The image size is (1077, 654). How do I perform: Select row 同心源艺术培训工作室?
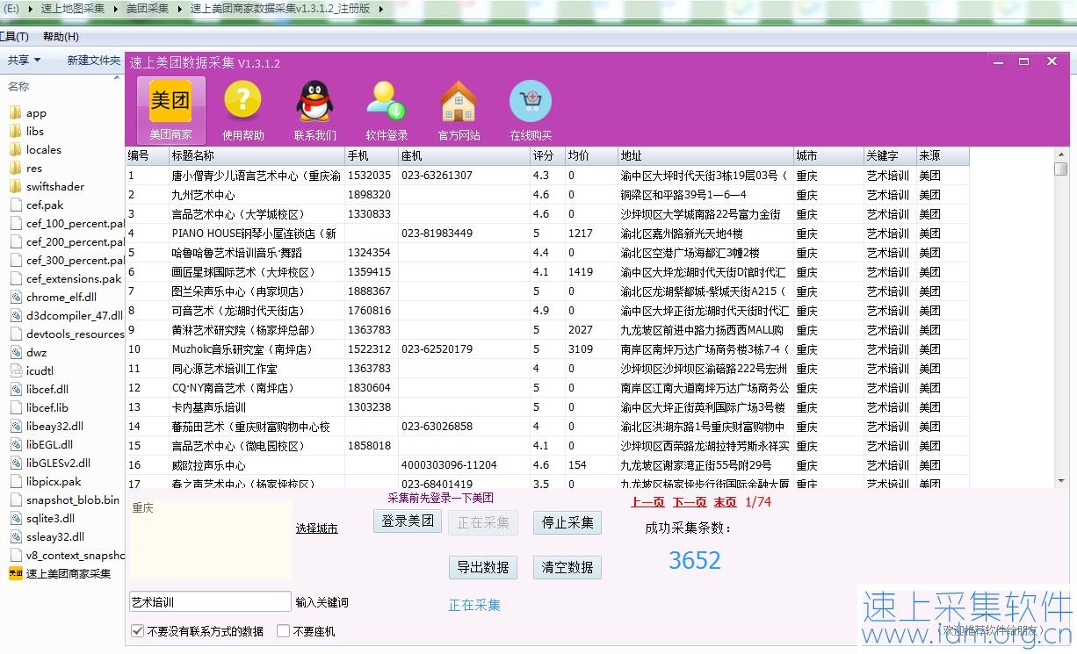click(x=547, y=369)
